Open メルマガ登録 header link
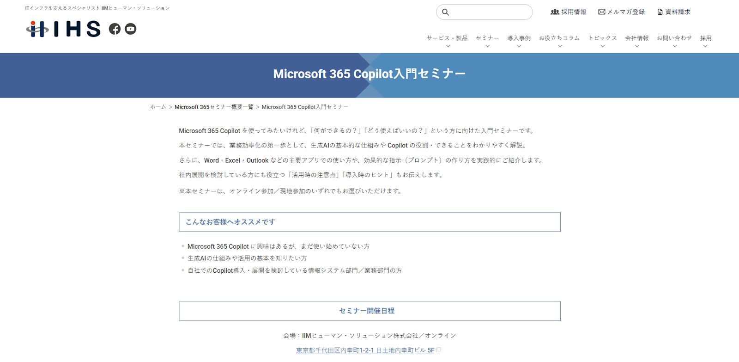 (x=621, y=12)
